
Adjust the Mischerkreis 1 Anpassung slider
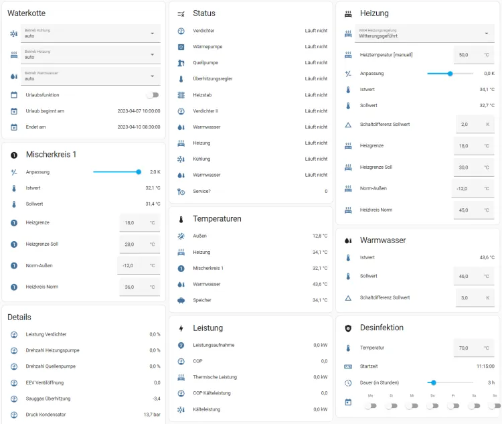[x=117, y=172]
